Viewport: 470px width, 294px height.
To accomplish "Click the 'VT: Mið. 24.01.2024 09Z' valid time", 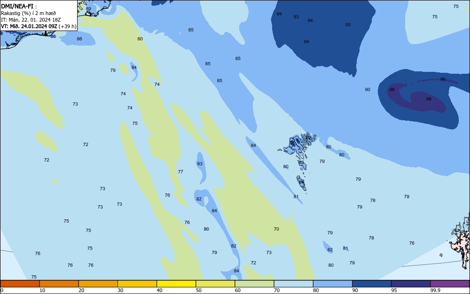I will pos(29,26).
